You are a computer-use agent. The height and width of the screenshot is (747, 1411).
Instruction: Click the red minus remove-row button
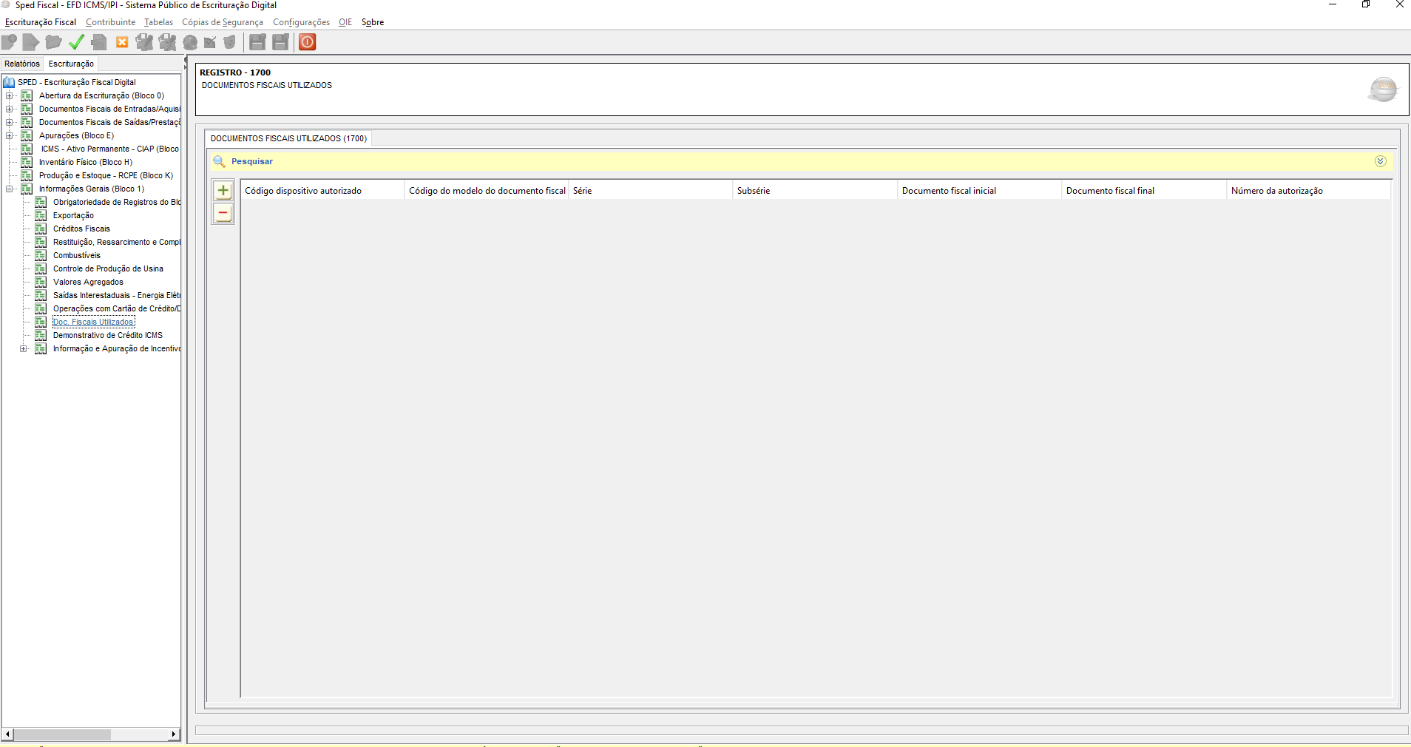(x=223, y=213)
